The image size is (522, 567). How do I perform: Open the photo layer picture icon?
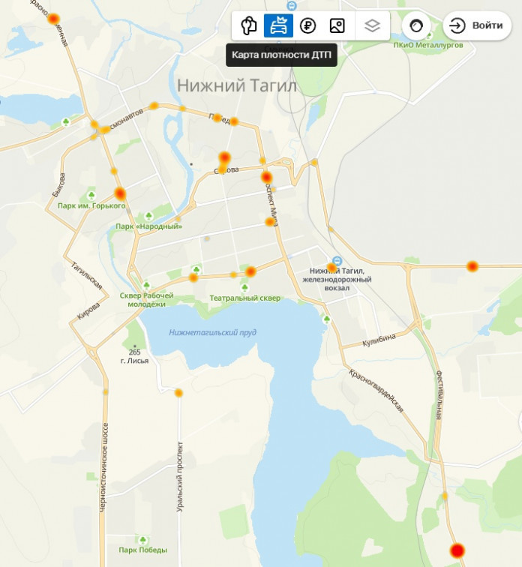(337, 25)
